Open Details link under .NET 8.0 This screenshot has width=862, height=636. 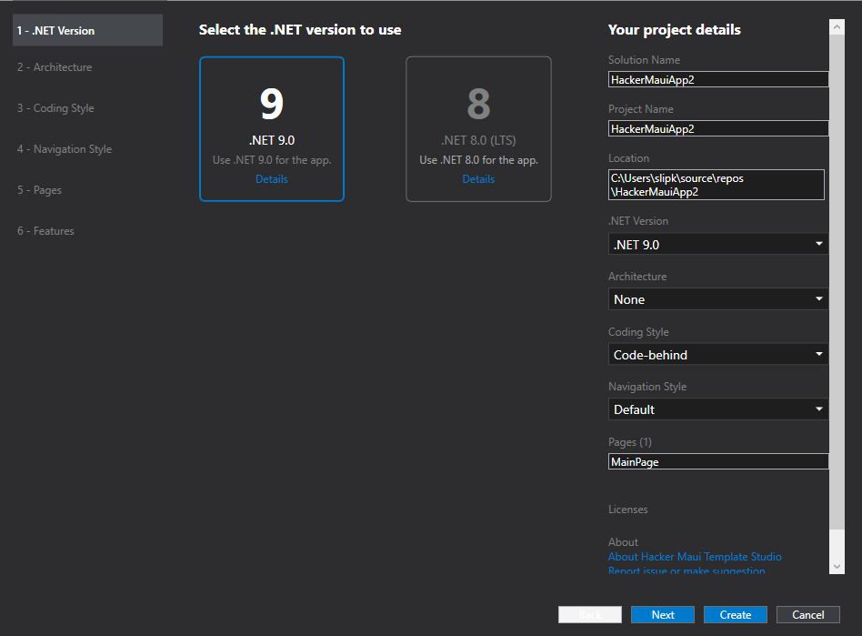coord(478,179)
